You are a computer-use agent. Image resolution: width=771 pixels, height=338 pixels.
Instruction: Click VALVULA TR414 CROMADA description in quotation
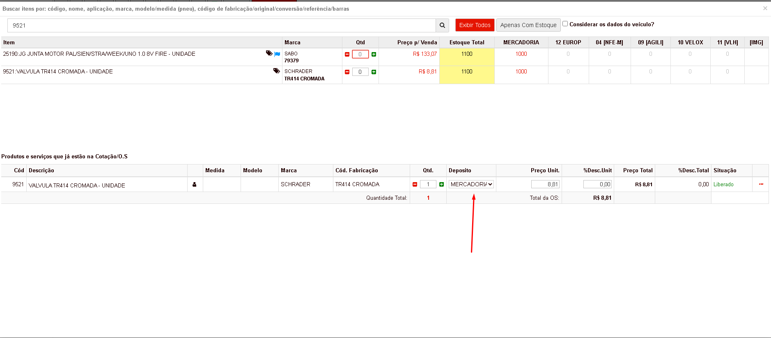pos(77,185)
